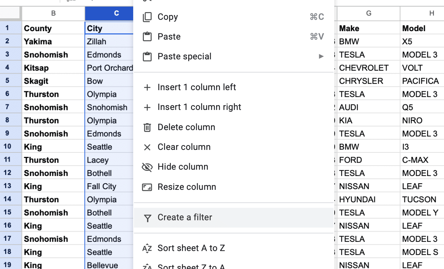Viewport: 444px width, 269px height.
Task: Click the CHEVROLET make cell
Action: (368, 68)
